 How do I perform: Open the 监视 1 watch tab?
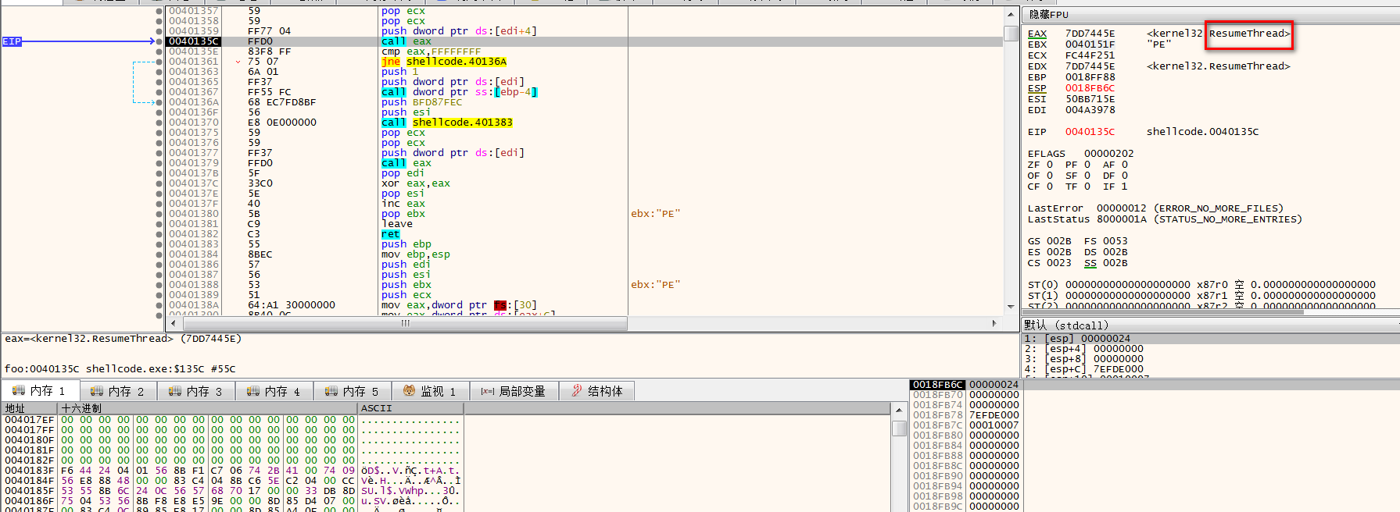[x=431, y=391]
